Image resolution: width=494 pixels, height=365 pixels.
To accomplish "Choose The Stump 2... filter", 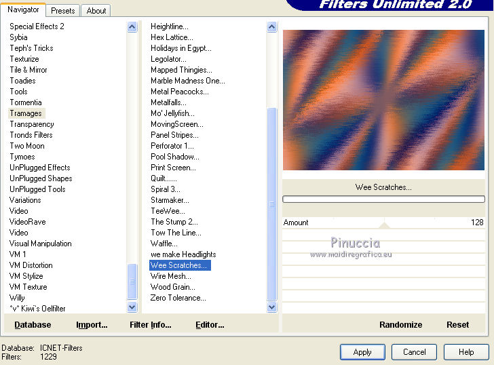I will click(x=174, y=222).
